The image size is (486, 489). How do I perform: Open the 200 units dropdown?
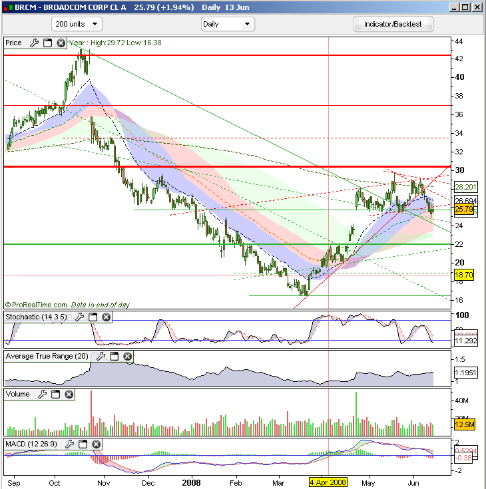[77, 24]
